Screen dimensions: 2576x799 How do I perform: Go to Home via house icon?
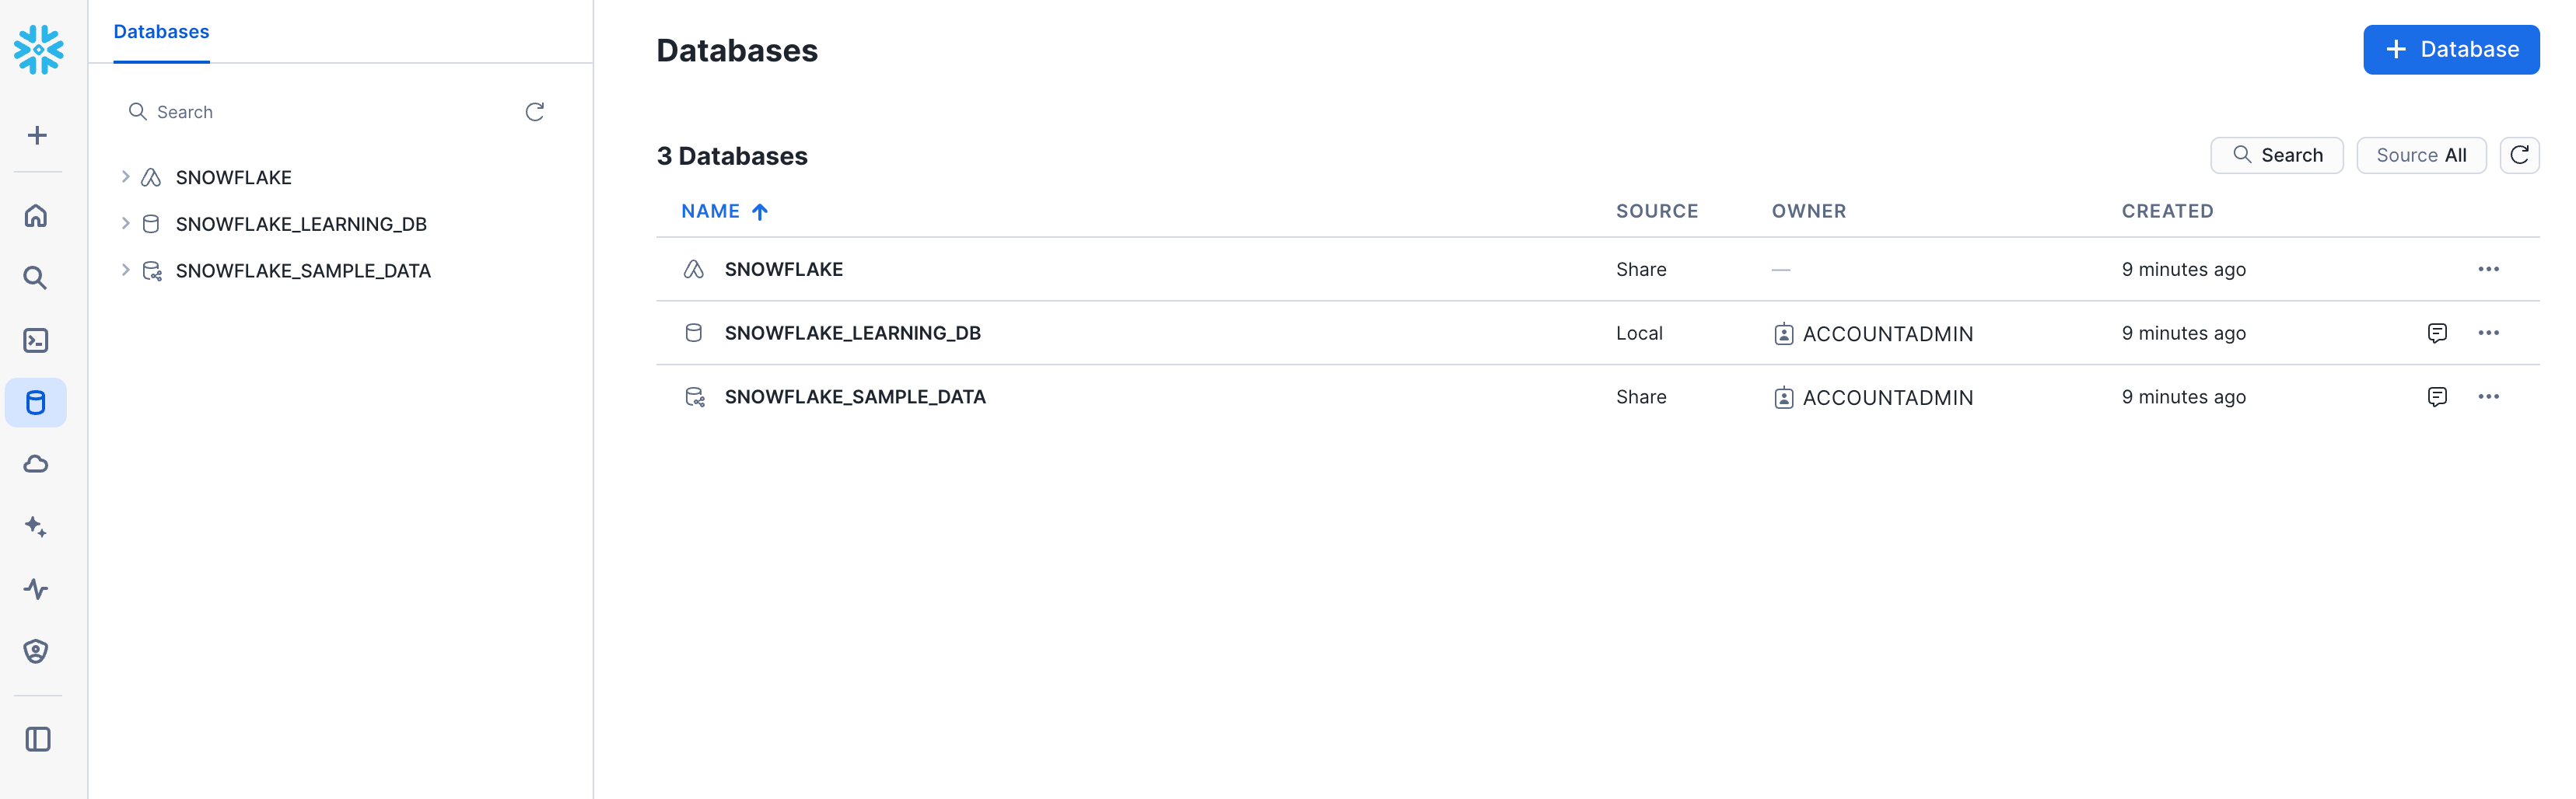click(36, 216)
